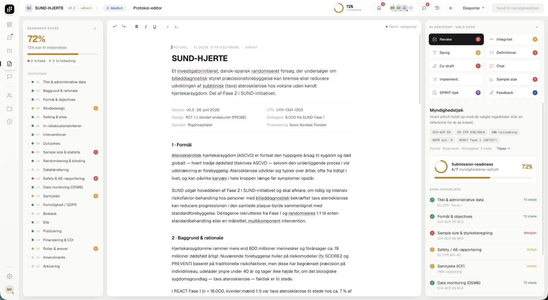
Task: Click Send til myndighedstjek button
Action: coord(517,8)
